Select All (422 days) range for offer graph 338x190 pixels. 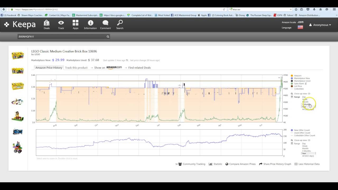(x=308, y=156)
